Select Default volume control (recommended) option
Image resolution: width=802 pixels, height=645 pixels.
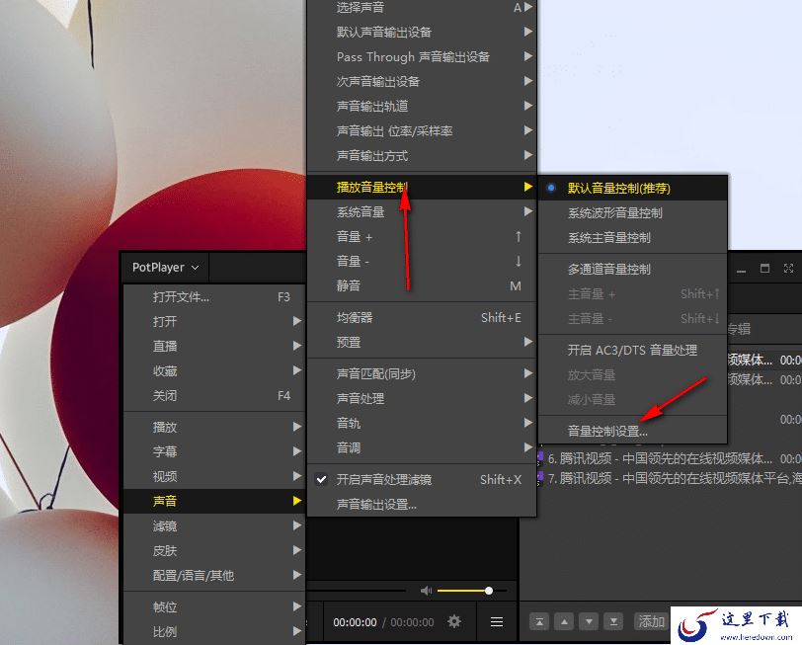[633, 188]
